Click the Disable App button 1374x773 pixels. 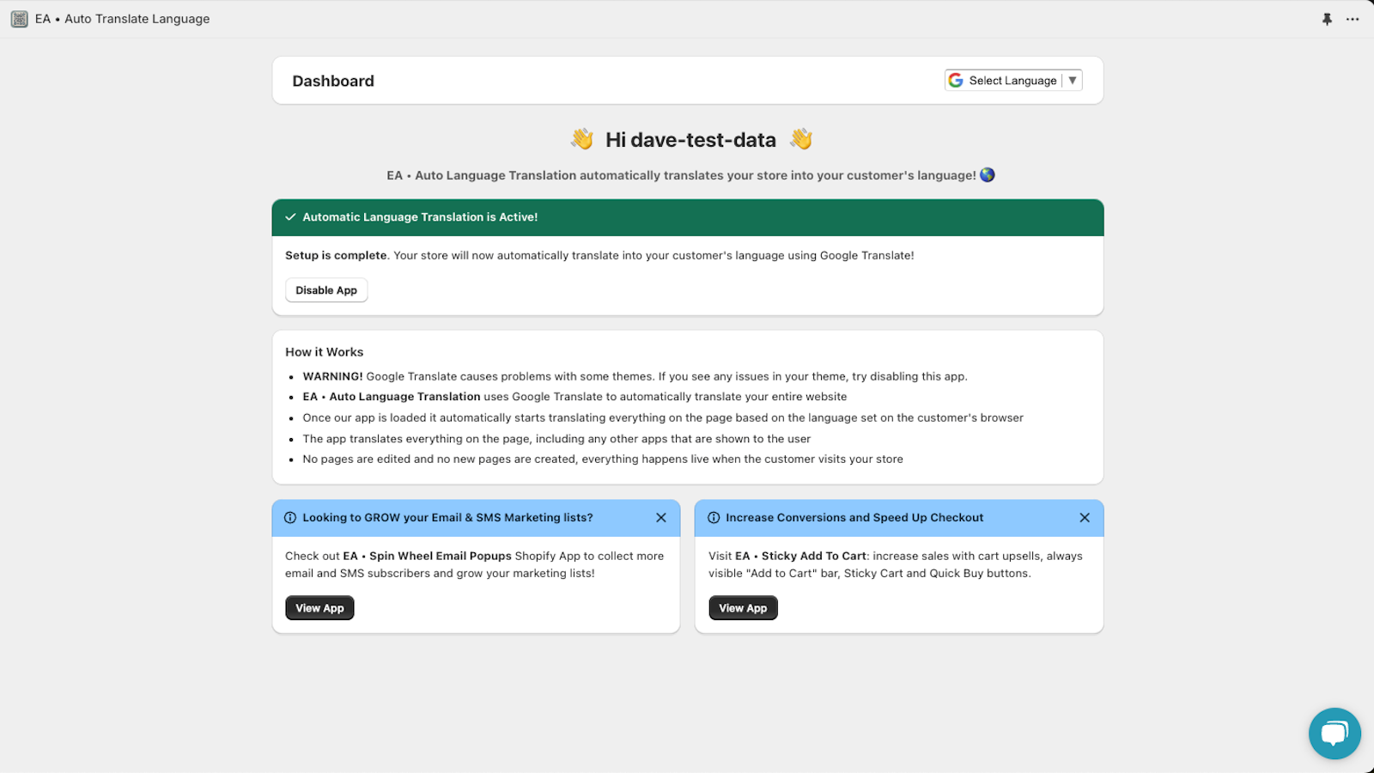[x=326, y=290]
